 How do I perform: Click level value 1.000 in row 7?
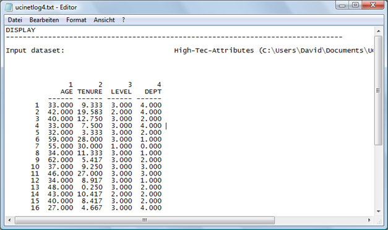point(121,146)
